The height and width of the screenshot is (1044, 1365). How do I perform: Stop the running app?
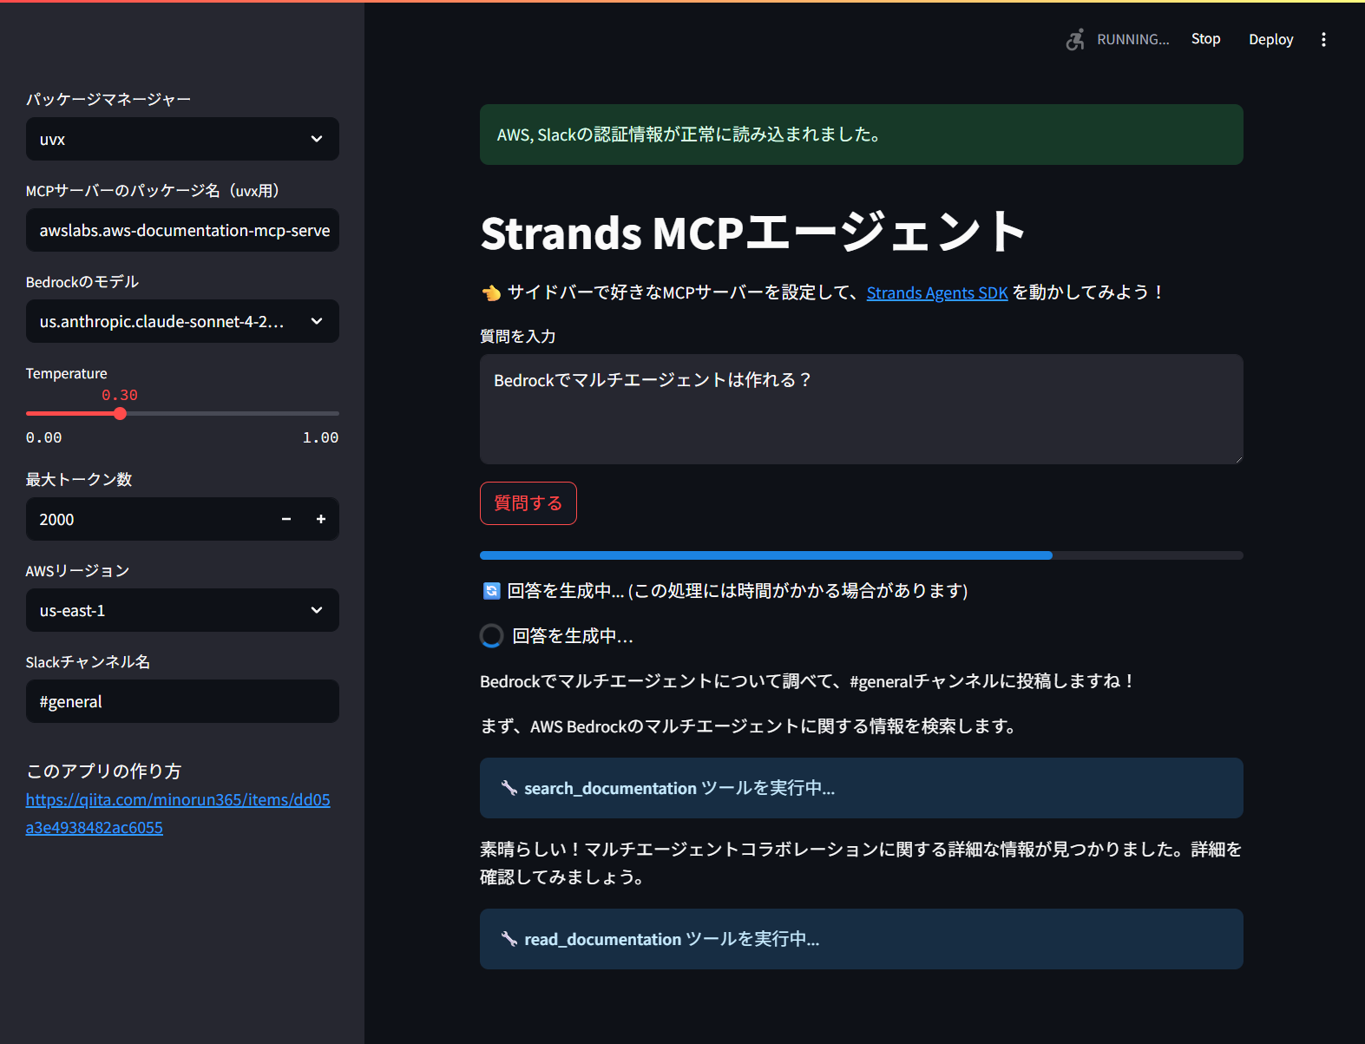pyautogui.click(x=1205, y=39)
